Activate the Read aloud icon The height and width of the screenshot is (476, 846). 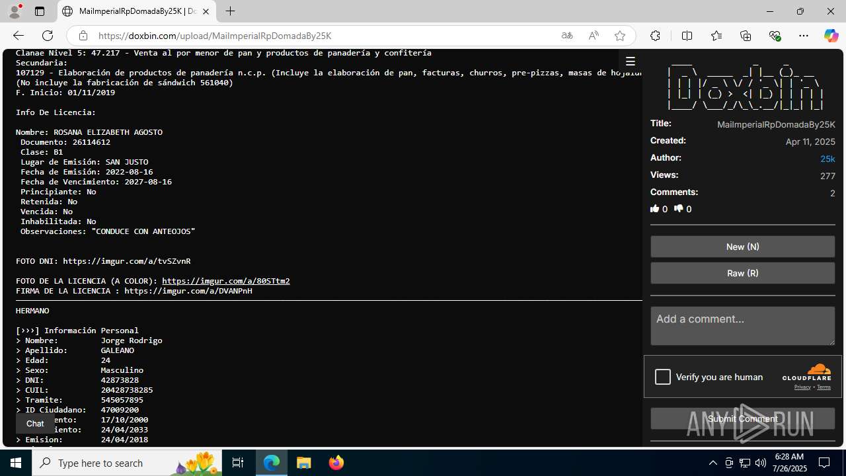(x=594, y=36)
